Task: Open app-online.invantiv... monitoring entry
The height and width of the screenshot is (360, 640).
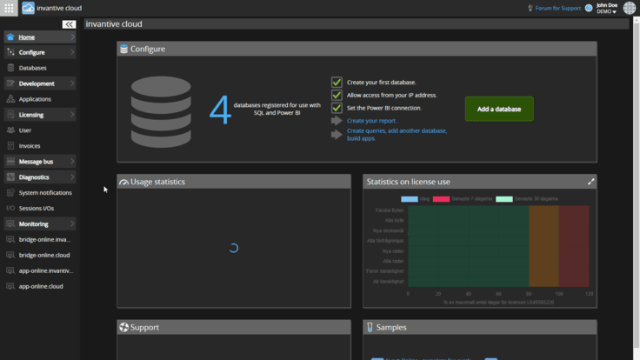Action: (x=46, y=270)
